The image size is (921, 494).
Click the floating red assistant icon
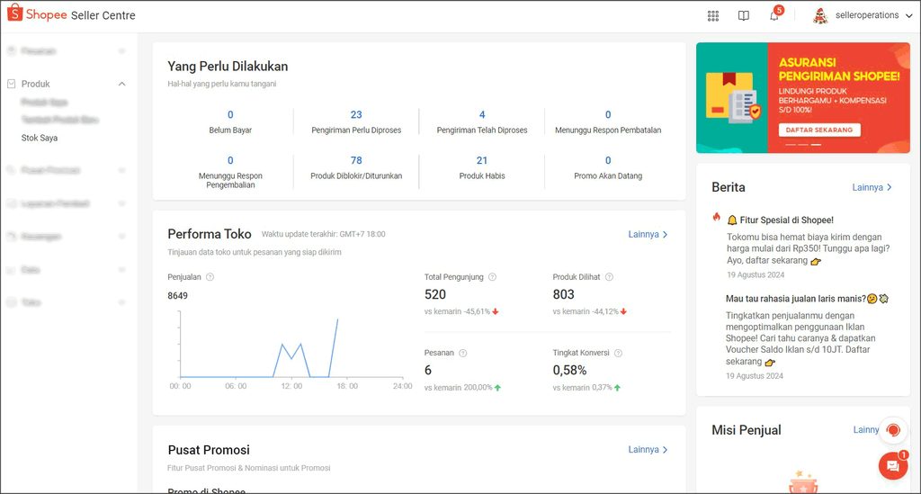tap(893, 430)
